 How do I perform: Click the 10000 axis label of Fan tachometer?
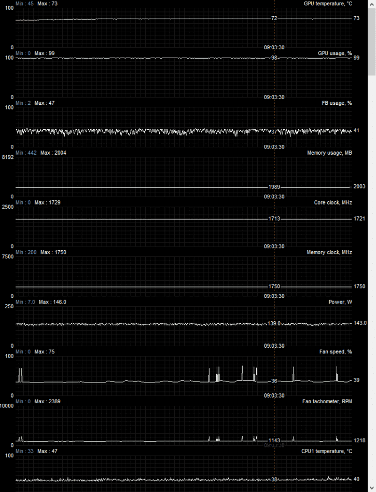pos(7,406)
